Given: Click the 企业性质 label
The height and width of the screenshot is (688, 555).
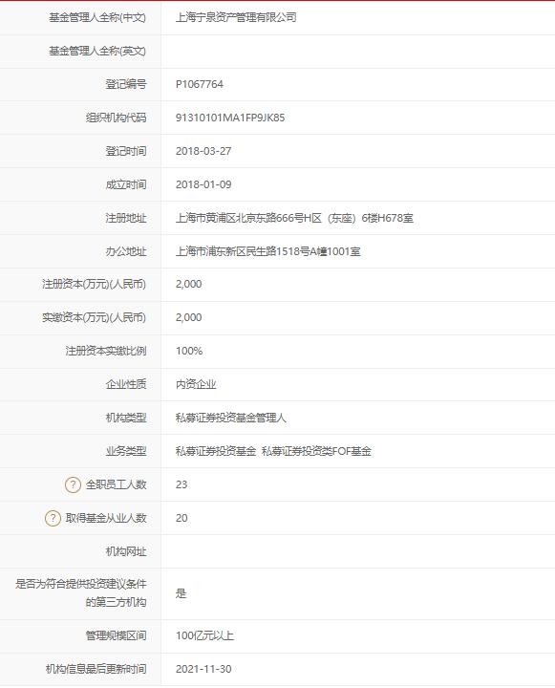Looking at the screenshot, I should click(125, 384).
